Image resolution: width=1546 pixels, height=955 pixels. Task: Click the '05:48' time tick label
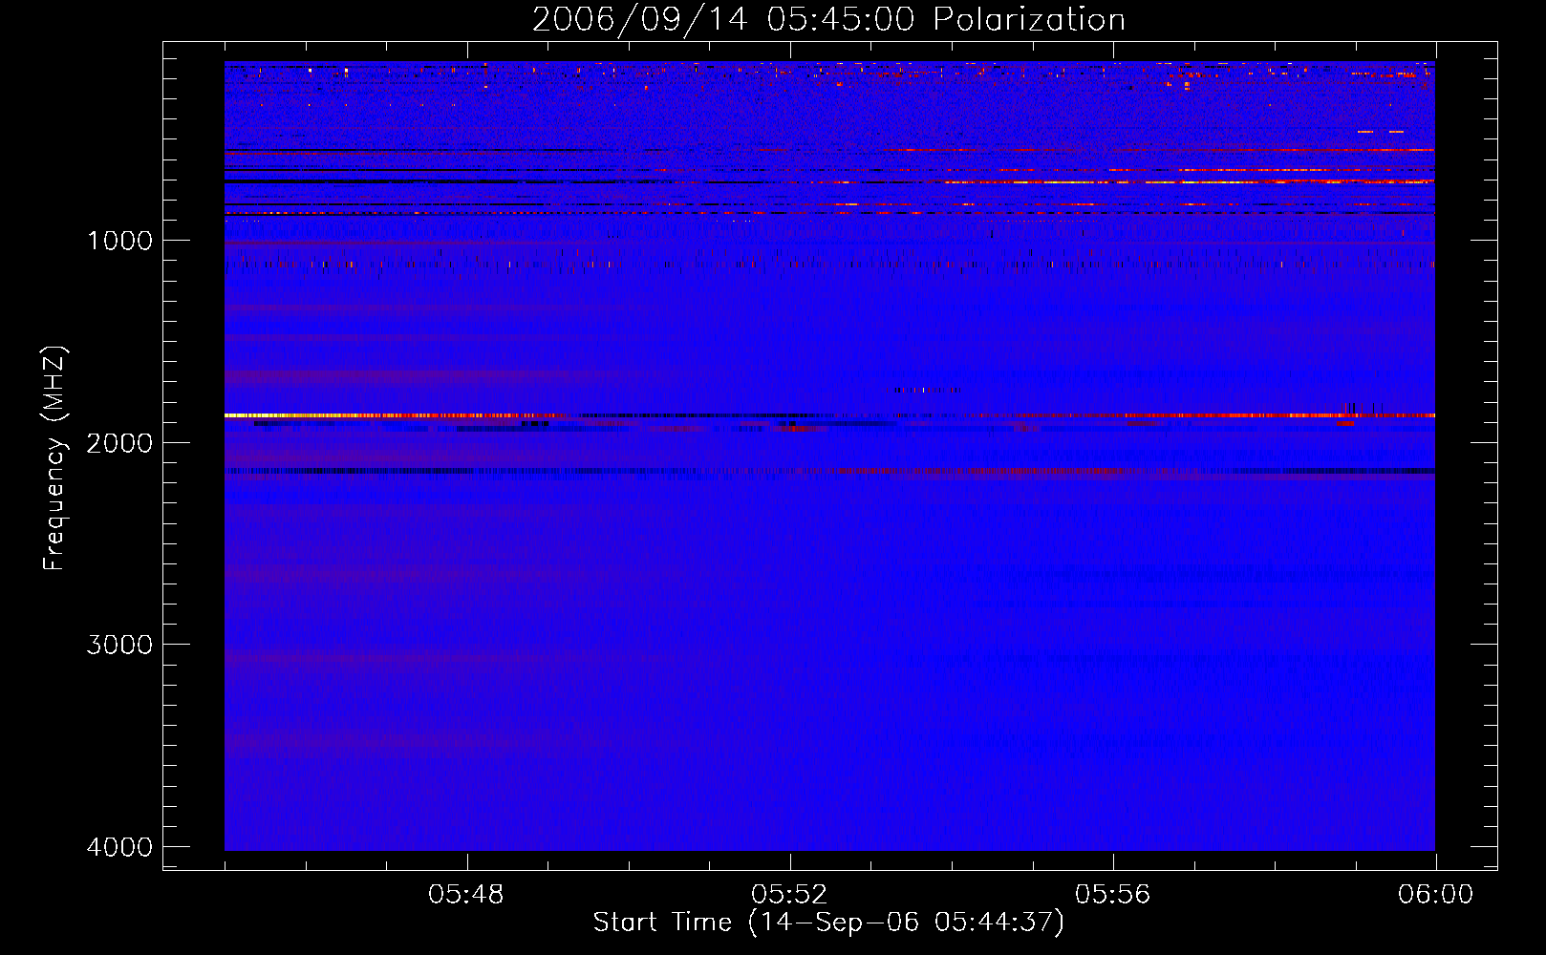466,895
